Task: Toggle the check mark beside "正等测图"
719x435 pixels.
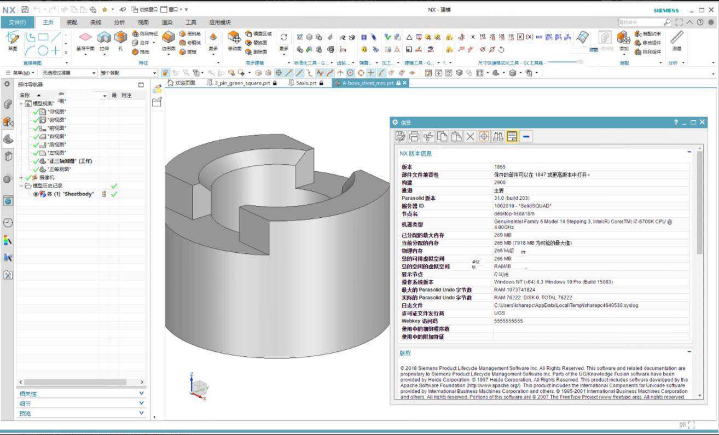Action: tap(36, 170)
